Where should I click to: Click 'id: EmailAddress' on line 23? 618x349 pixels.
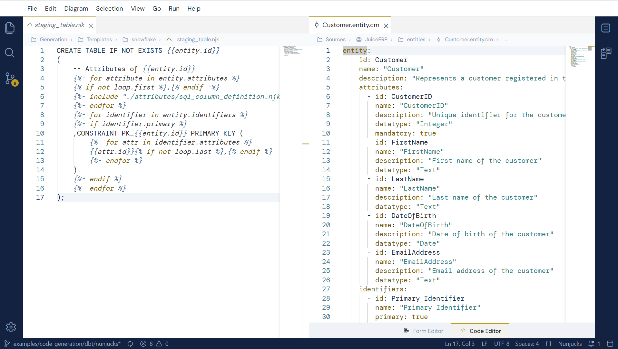[x=407, y=252]
